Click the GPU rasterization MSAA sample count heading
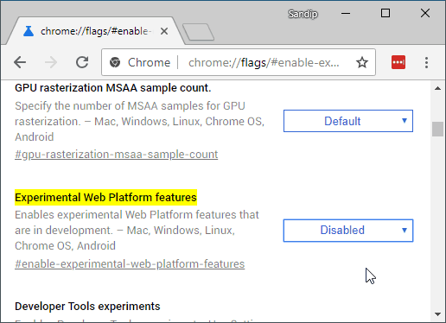446x323 pixels. click(113, 88)
